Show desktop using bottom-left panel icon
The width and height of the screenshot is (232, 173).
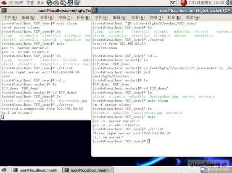coord(4,170)
